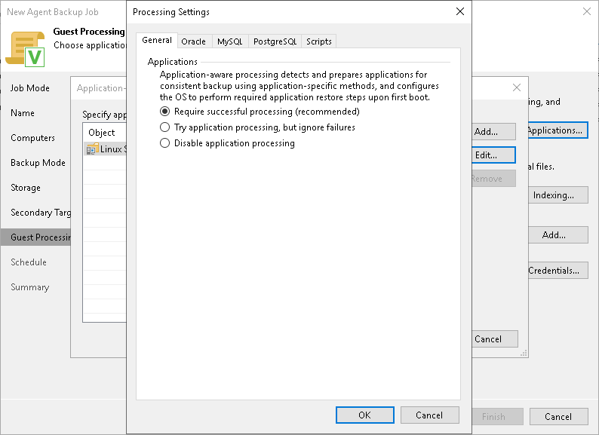Viewport: 599px width, 435px height.
Task: Click the dialog resize grip
Action: (x=524, y=354)
